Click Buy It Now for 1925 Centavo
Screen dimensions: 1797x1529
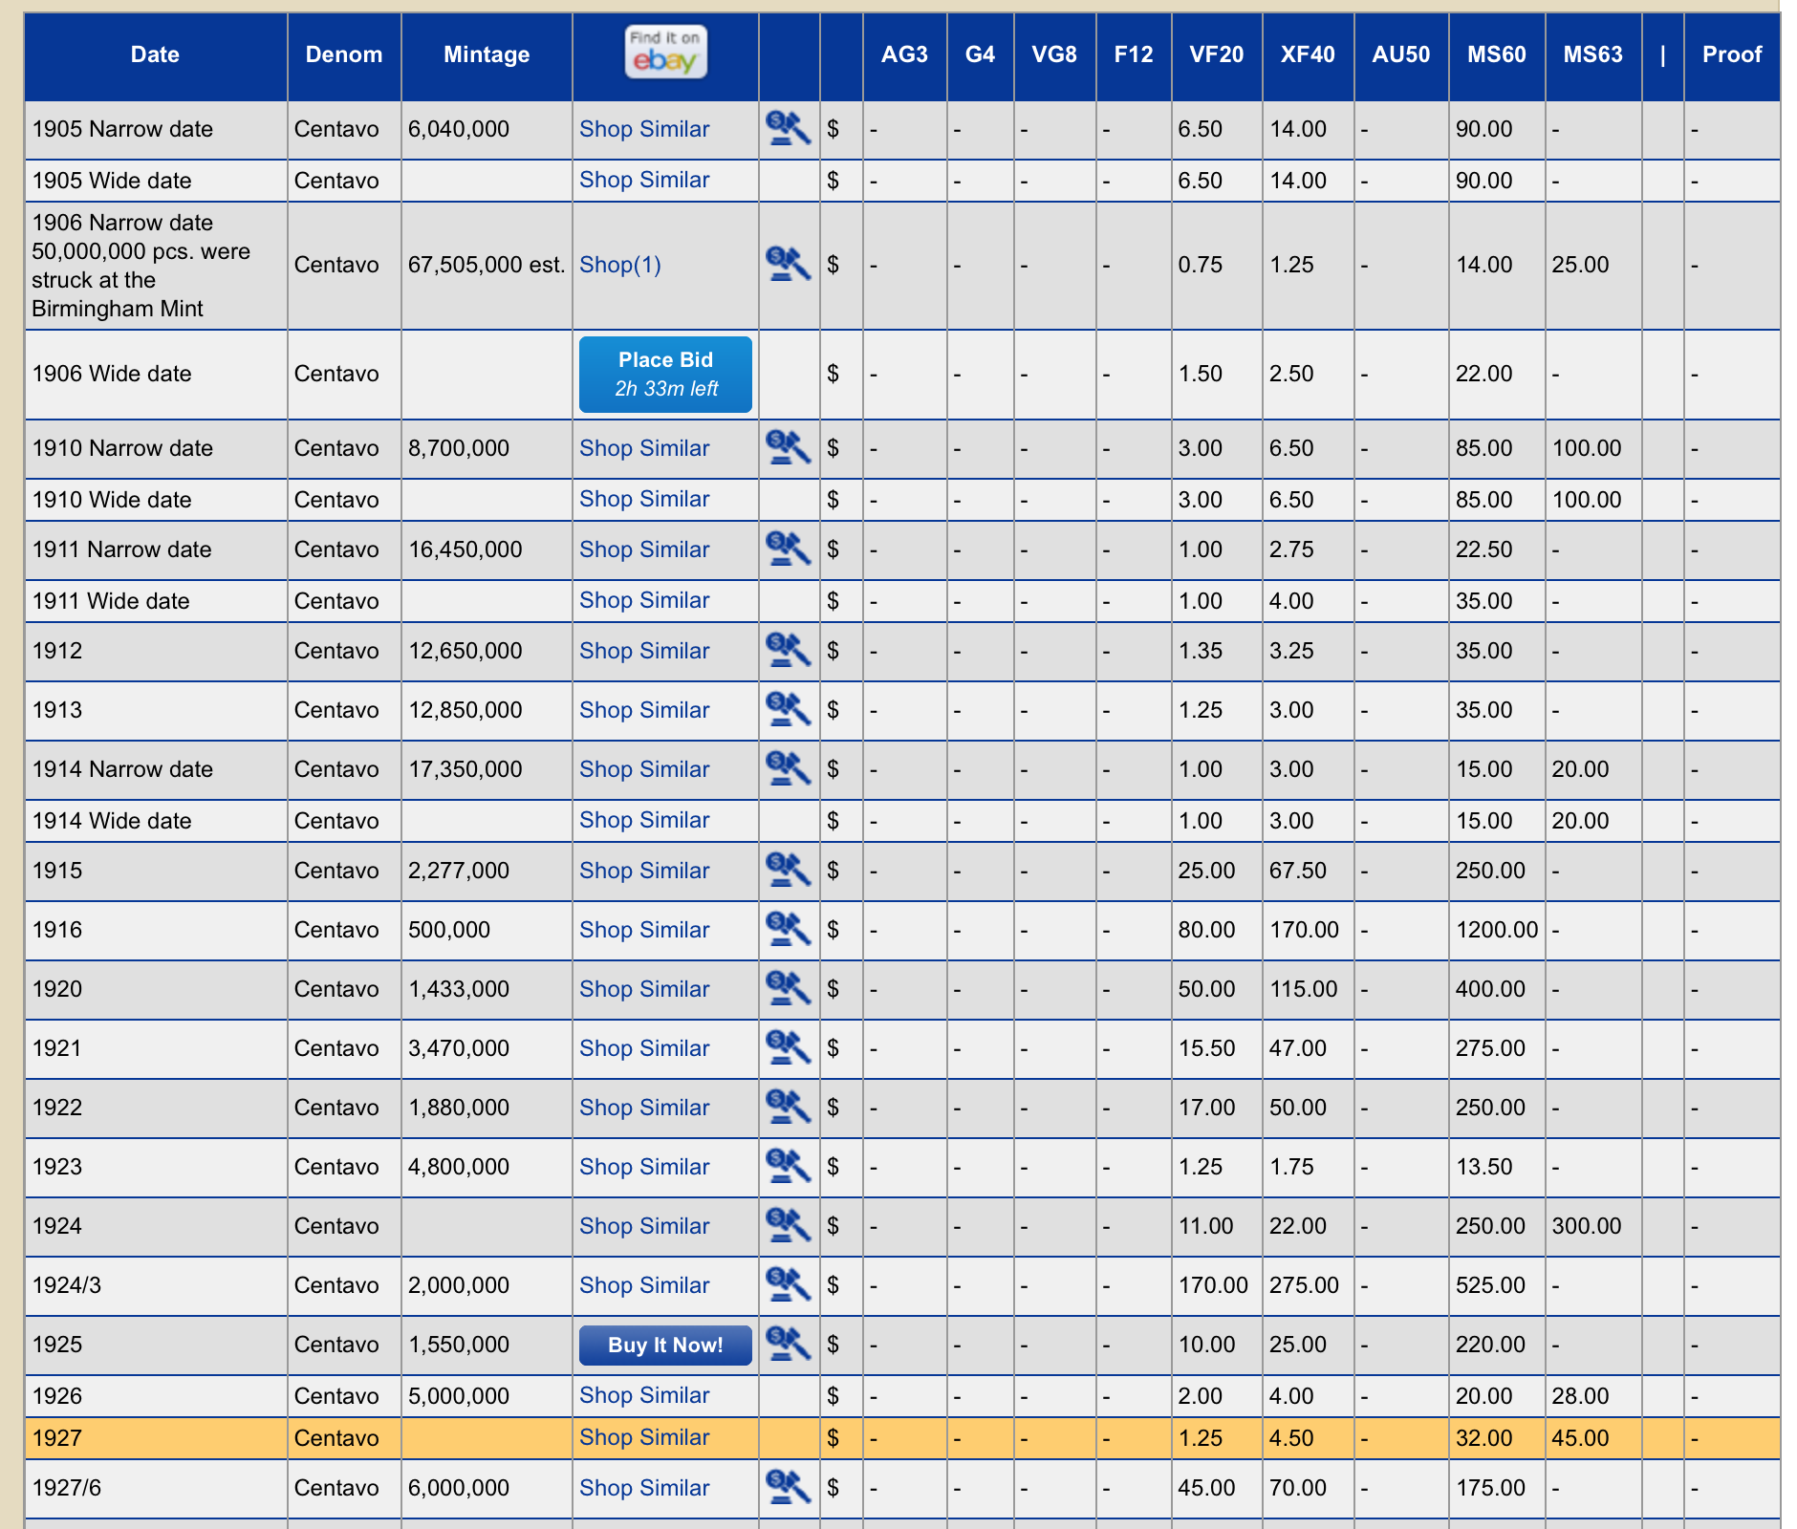pos(665,1345)
